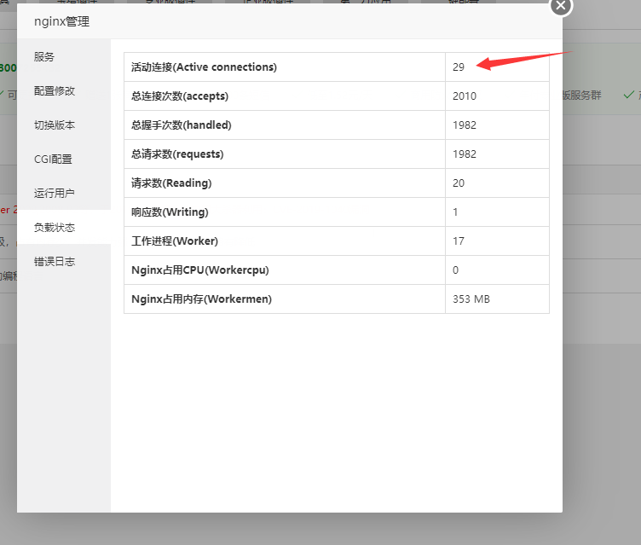Click the Active connections value 29

click(459, 67)
